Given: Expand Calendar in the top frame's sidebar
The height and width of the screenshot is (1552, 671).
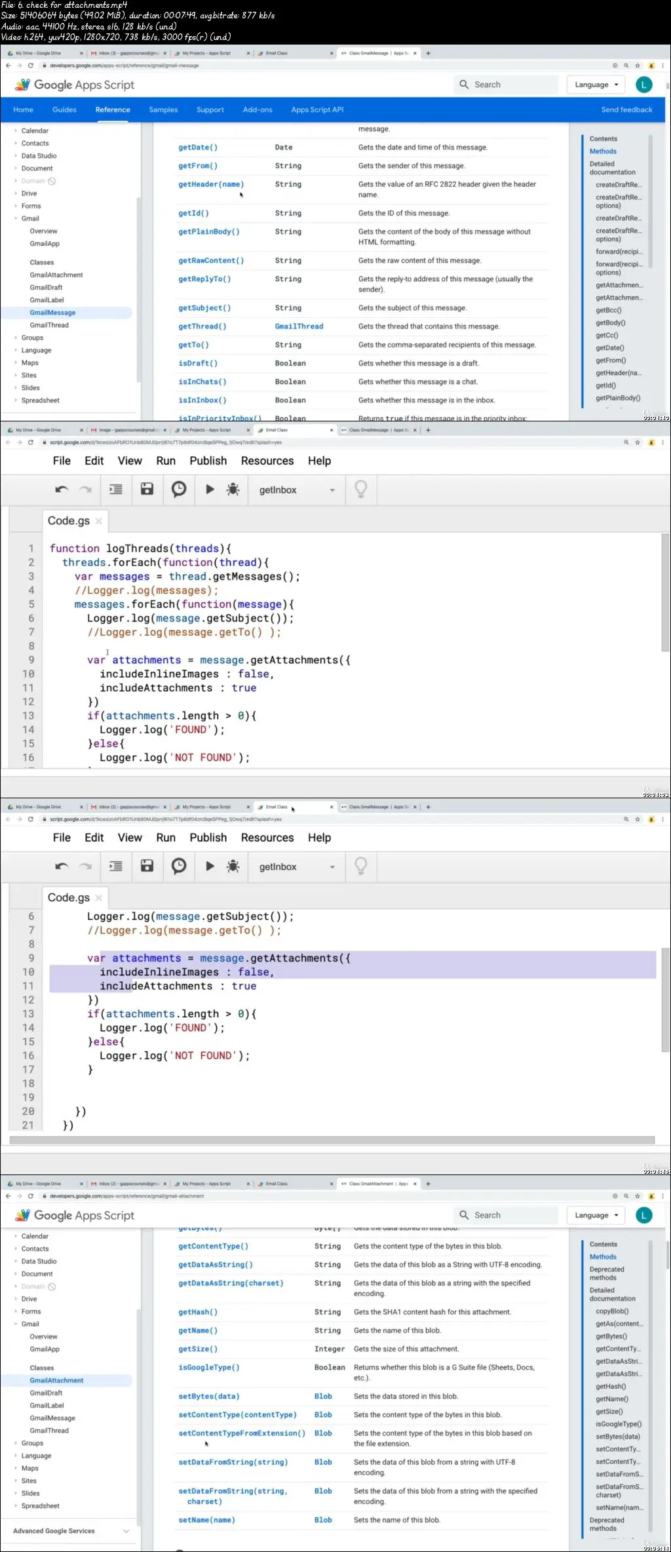Looking at the screenshot, I should coord(16,130).
